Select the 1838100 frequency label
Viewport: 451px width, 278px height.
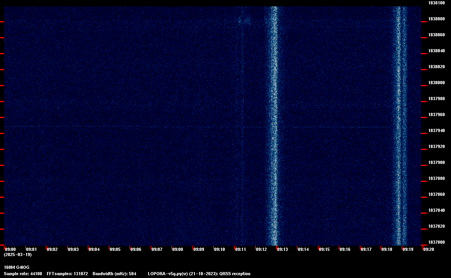pyautogui.click(x=436, y=3)
